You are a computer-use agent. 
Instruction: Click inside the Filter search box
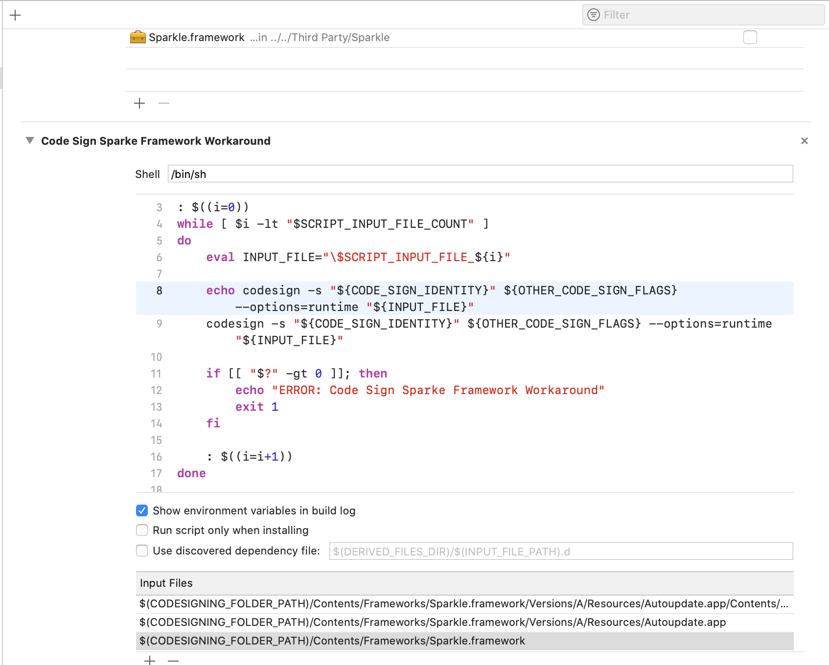tap(685, 15)
